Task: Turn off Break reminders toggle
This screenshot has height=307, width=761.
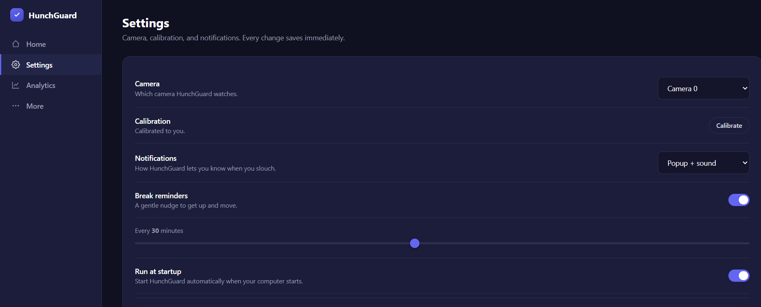Action: [739, 200]
